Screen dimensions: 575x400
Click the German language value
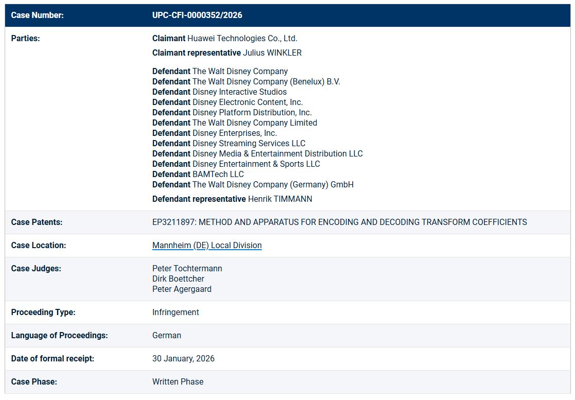[x=167, y=336]
